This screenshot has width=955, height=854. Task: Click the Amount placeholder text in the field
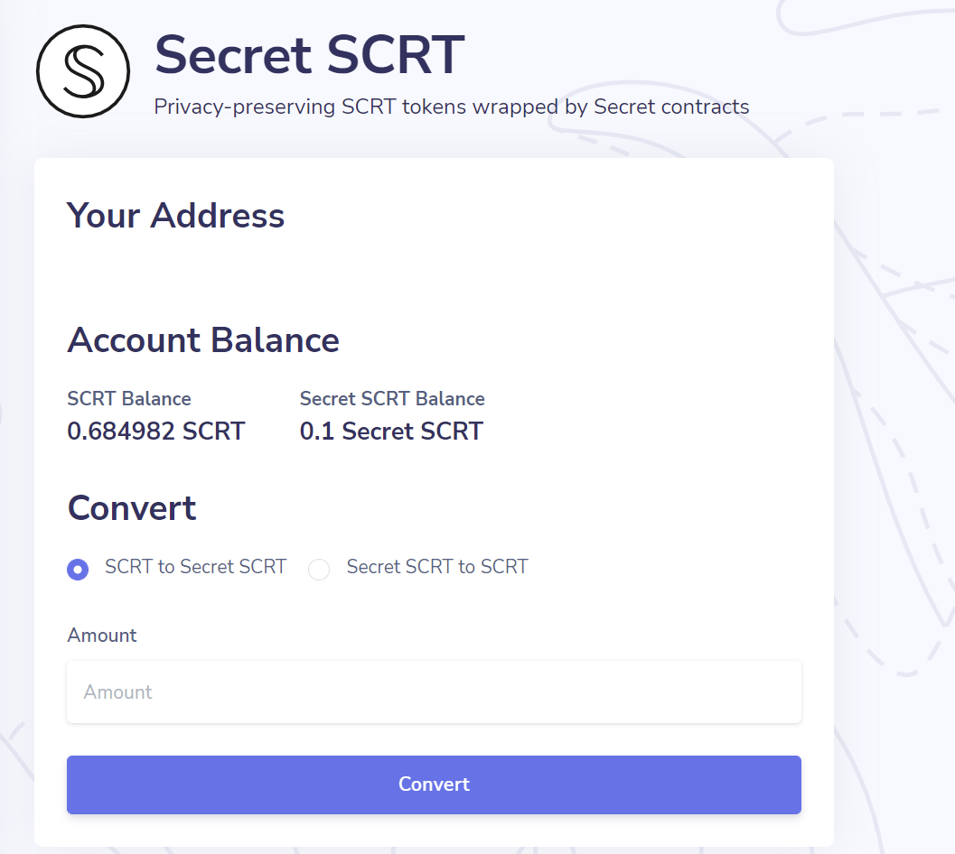[118, 692]
